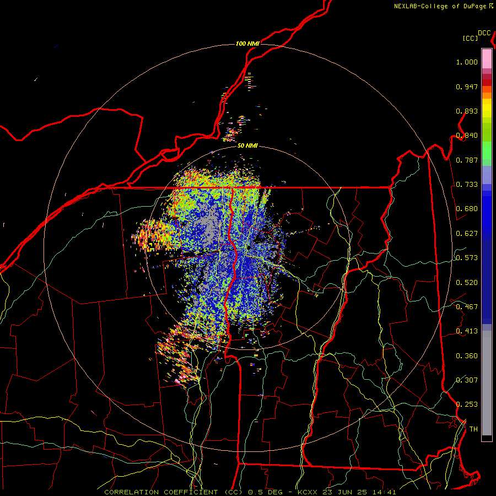Viewport: 496px width, 496px height.
Task: Click the 0.840 scale value
Action: click(467, 136)
